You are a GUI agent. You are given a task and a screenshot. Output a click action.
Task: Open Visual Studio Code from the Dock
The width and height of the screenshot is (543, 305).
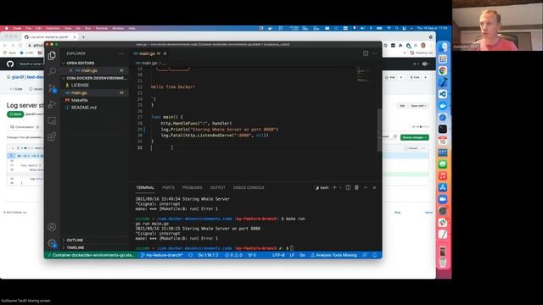coord(443,94)
